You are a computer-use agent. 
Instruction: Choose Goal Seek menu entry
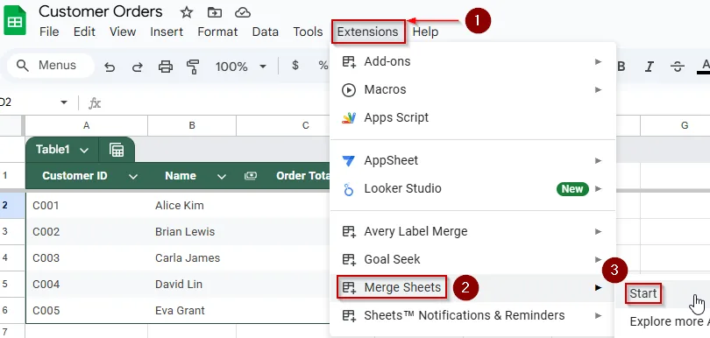472,259
